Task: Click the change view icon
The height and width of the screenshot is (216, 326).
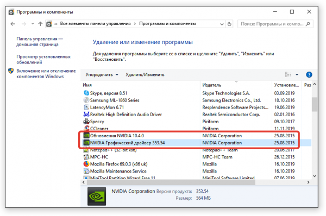Action: pos(288,74)
